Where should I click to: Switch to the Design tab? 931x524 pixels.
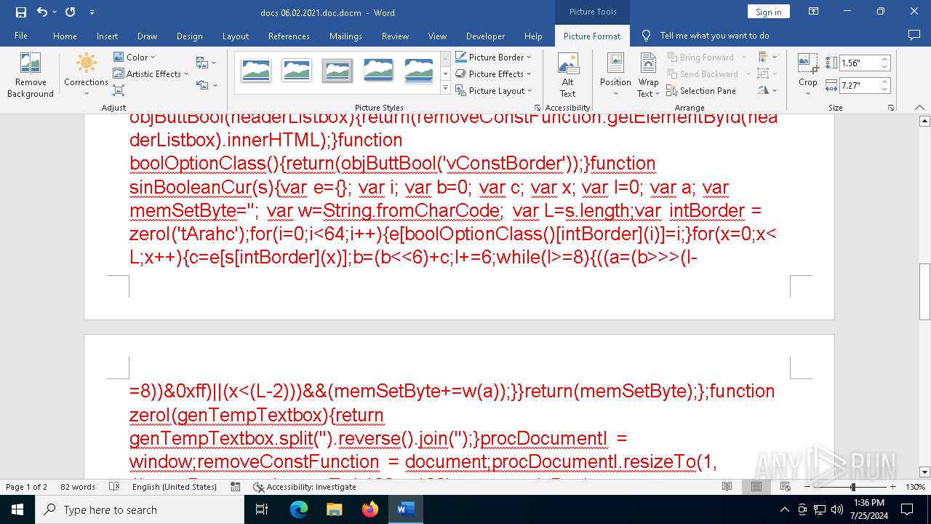point(189,36)
